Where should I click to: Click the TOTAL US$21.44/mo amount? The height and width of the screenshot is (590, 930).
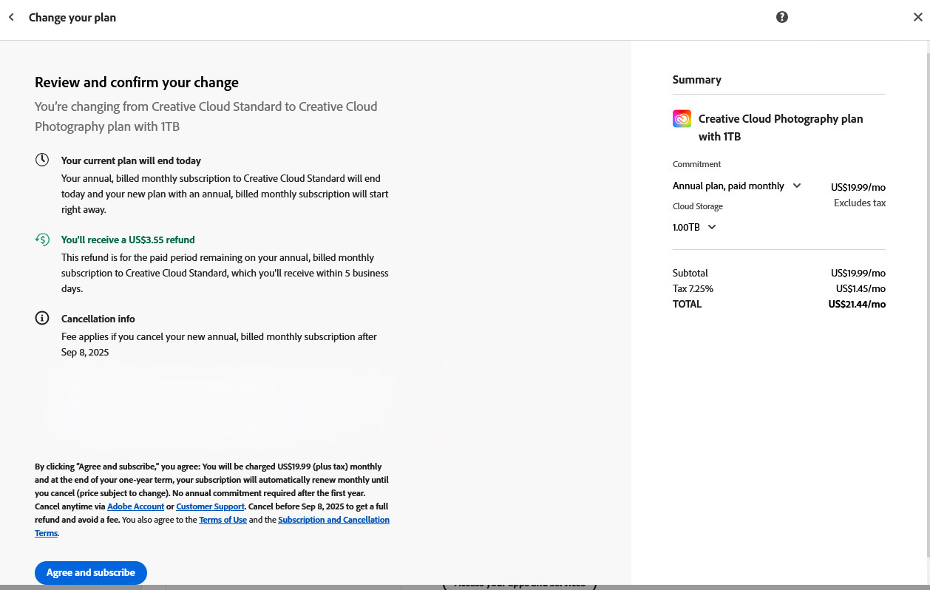[x=856, y=304]
